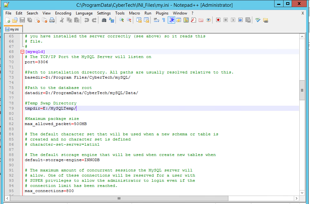310x204 pixels.
Task: Open the Replace dialog icon
Action: point(112,20)
